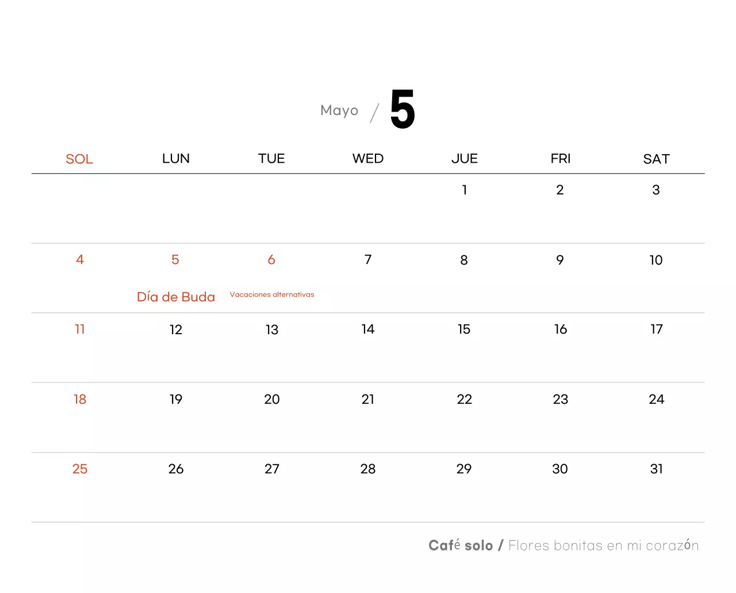The image size is (736, 593).
Task: Select date 1 under JUE
Action: [464, 190]
